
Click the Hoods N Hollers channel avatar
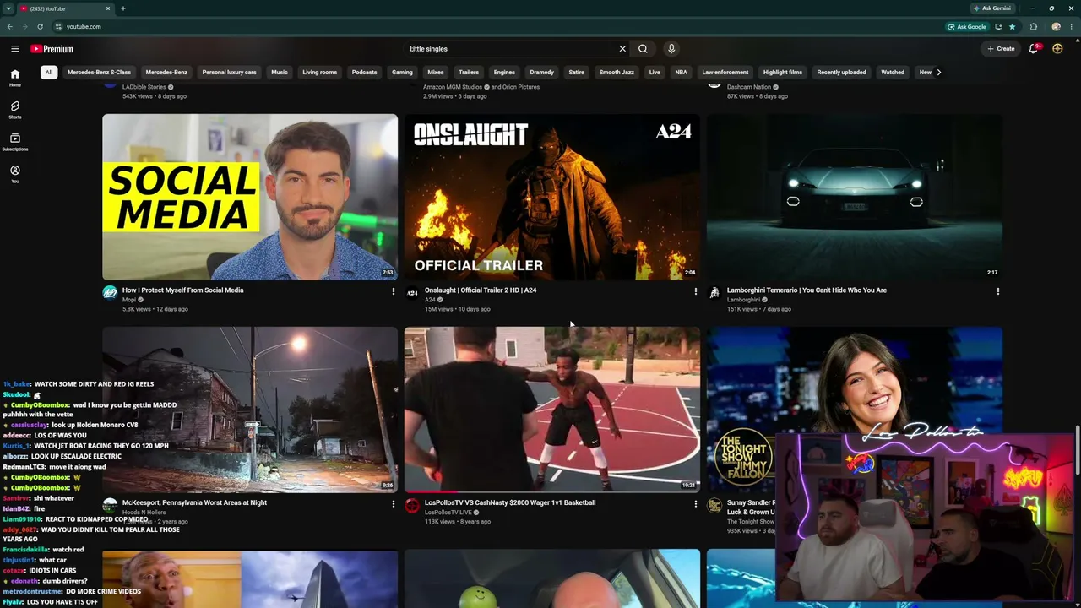[x=110, y=506]
